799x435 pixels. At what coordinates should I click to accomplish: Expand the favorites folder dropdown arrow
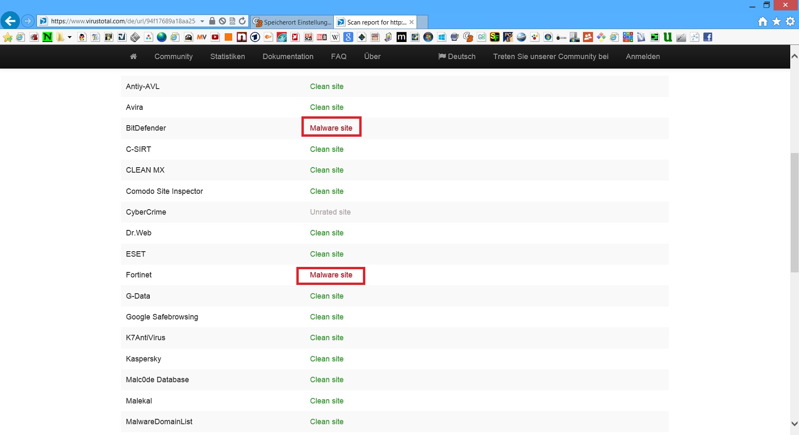pyautogui.click(x=69, y=37)
